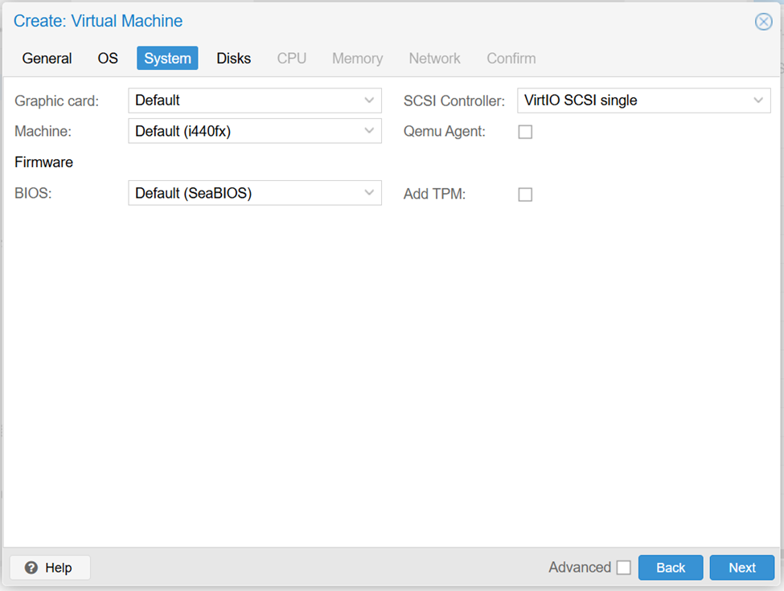This screenshot has height=591, width=784.
Task: Open the OS tab
Action: 108,59
